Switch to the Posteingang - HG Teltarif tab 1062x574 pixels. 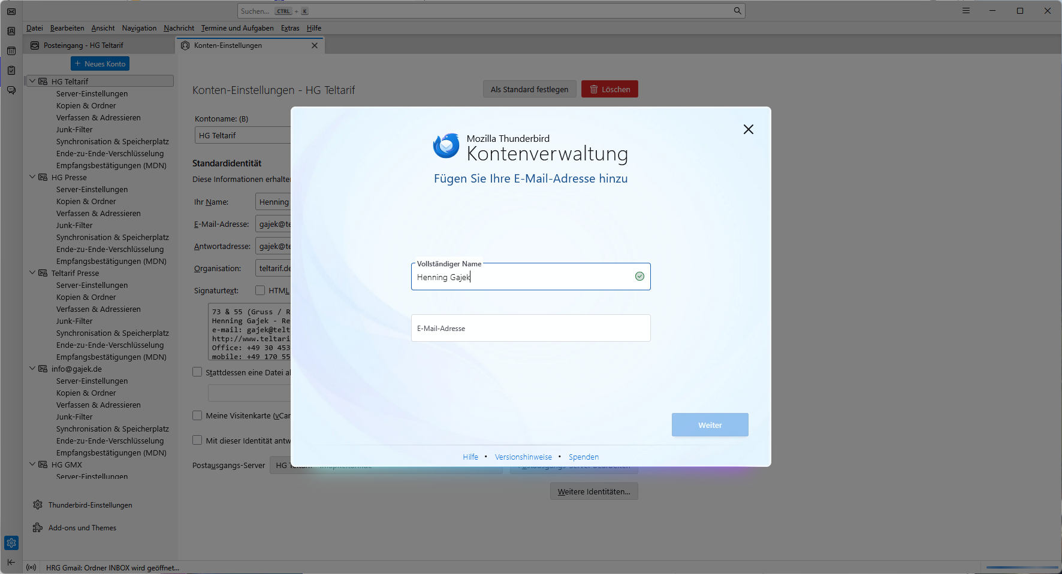pos(83,45)
